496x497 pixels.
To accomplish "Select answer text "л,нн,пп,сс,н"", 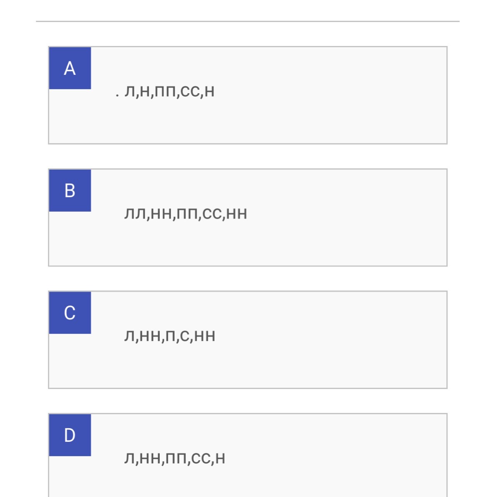I will tap(175, 458).
